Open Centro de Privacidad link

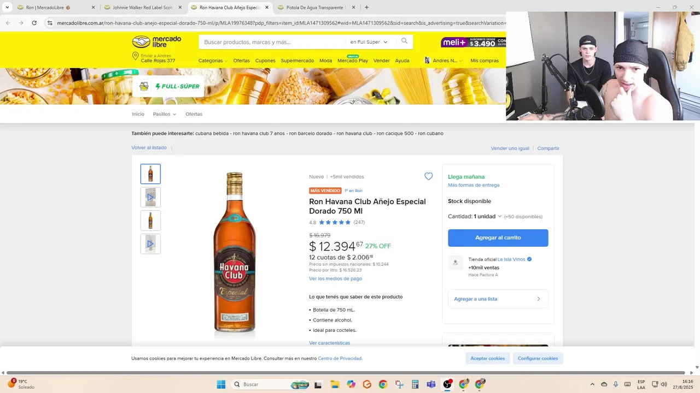click(x=340, y=359)
